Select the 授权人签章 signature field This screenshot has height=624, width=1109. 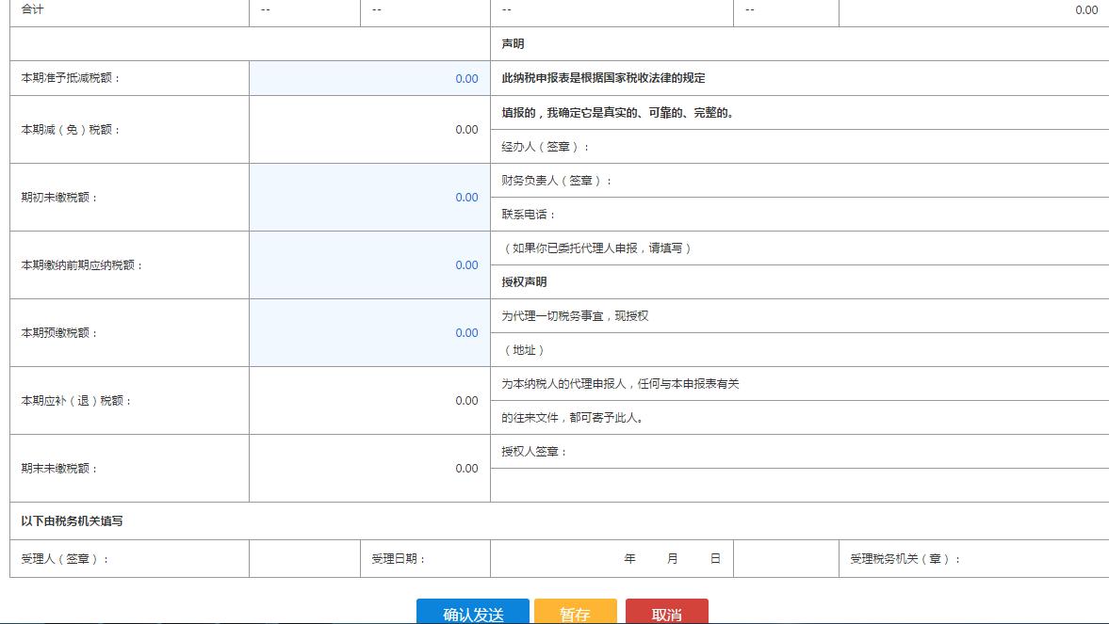click(x=801, y=452)
